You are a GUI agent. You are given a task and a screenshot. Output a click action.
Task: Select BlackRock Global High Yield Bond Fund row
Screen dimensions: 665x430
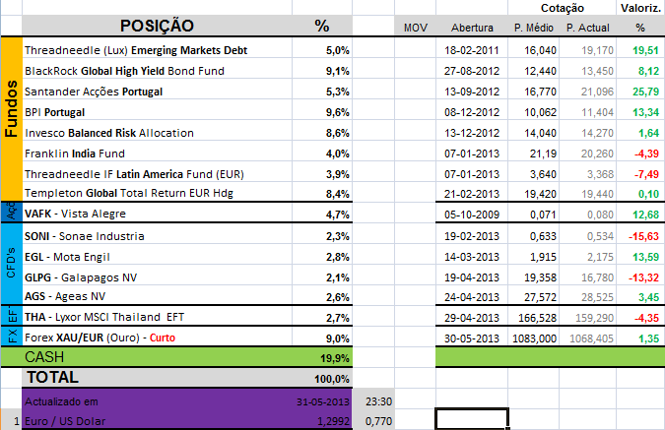coord(157,71)
